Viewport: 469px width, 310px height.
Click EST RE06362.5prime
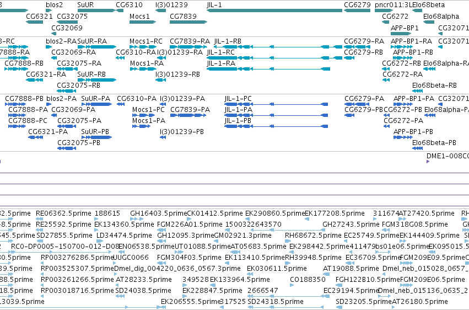click(x=63, y=213)
